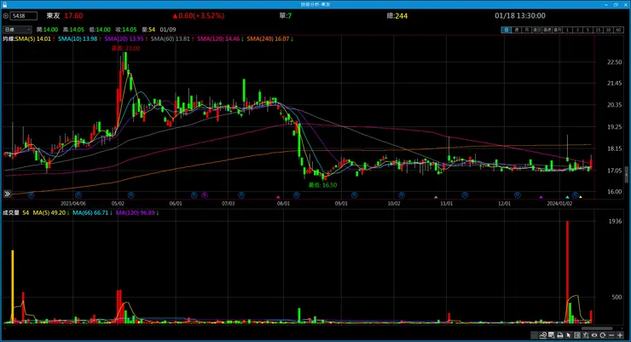Click the cyan triangle marker after 2024/01/02
The width and height of the screenshot is (631, 342).
click(x=567, y=197)
